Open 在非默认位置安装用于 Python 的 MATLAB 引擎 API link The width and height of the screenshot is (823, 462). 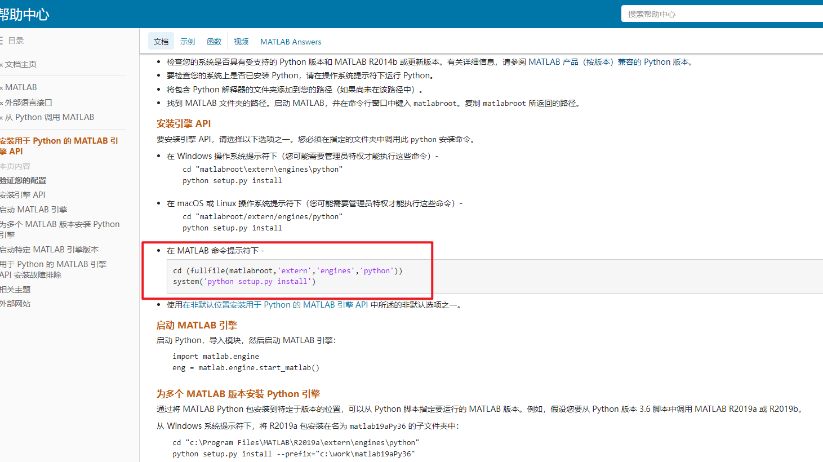click(275, 305)
